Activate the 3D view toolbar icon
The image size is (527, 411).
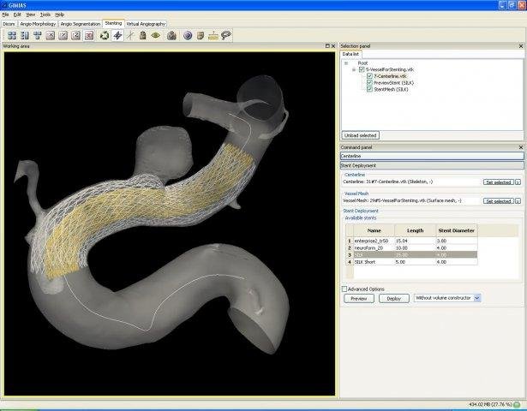coord(89,35)
